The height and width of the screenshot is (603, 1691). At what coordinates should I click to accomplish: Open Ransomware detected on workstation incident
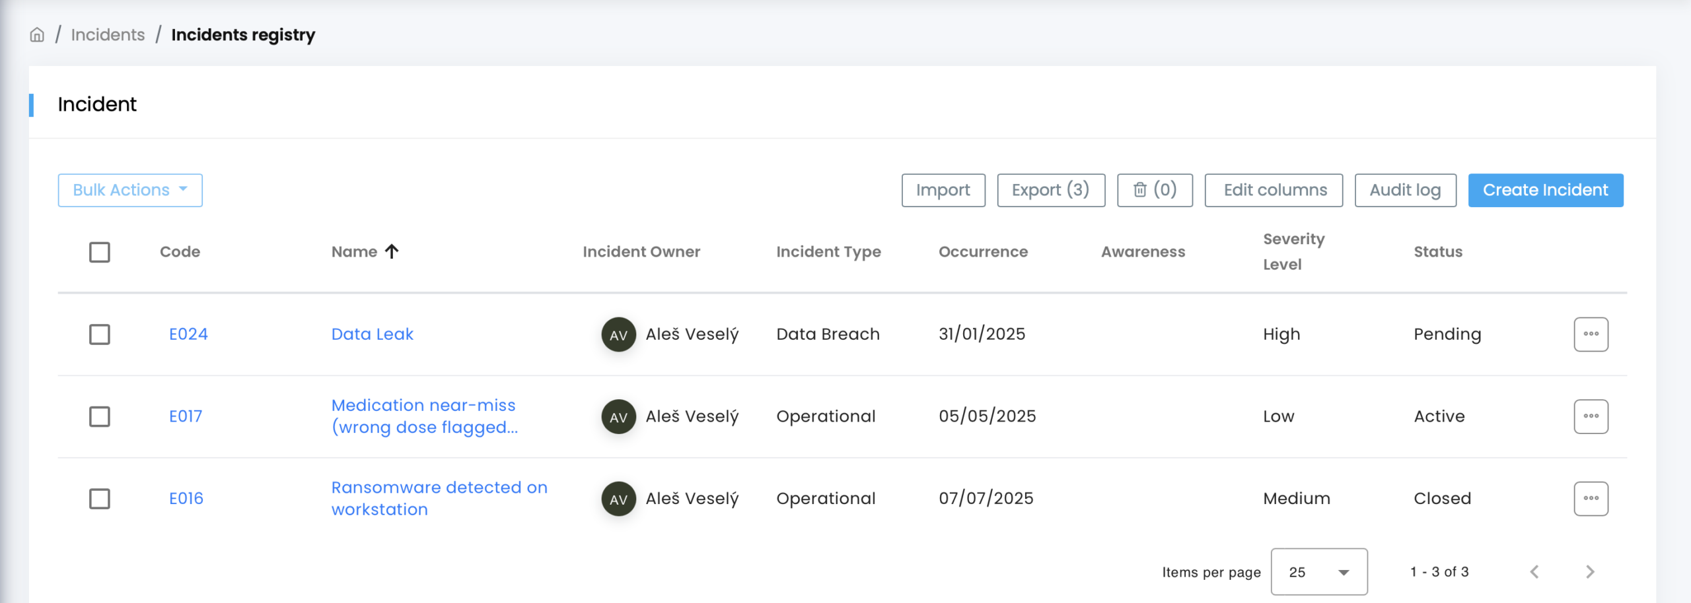439,499
